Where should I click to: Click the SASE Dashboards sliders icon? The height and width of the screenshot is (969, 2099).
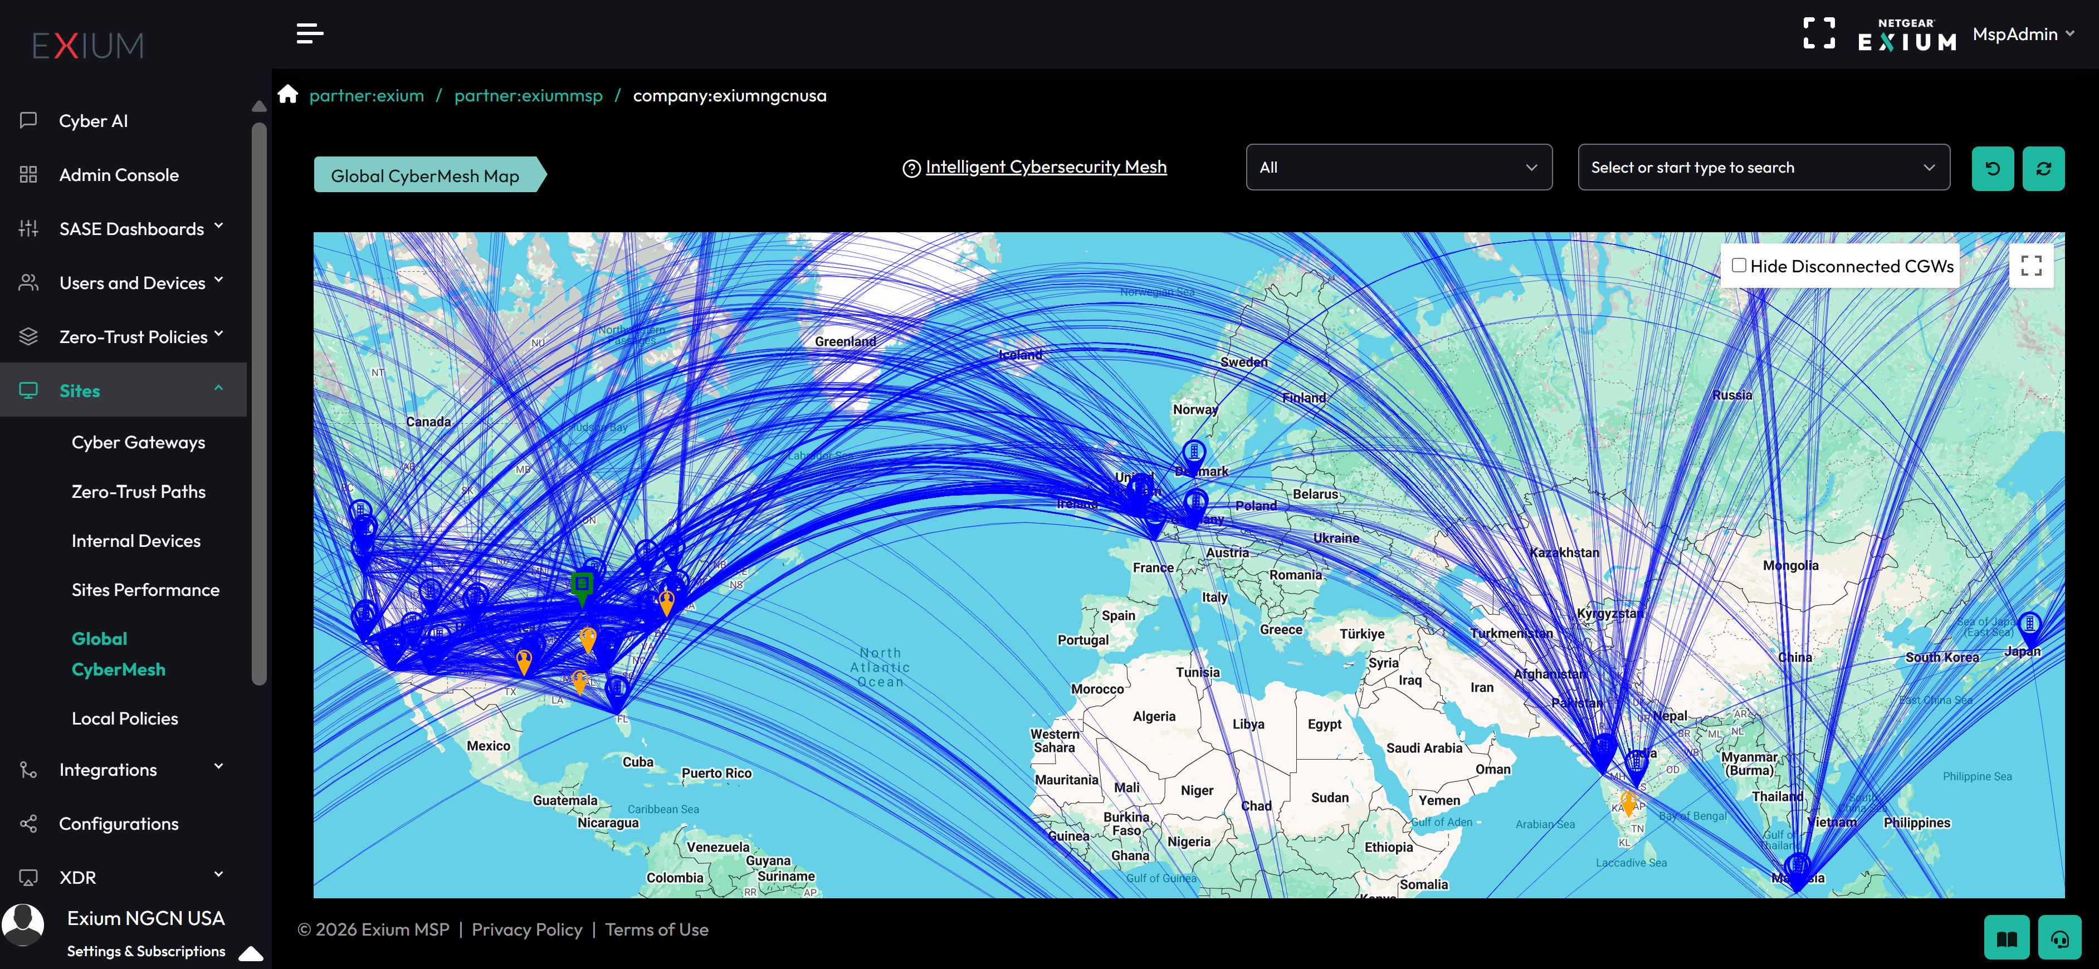pos(28,229)
